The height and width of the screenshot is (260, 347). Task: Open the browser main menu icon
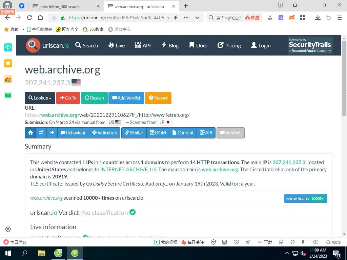coord(340,18)
